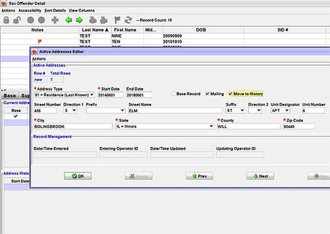The image size is (330, 234).
Task: Click the closed padlock icon in toolbar
Action: point(6,20)
